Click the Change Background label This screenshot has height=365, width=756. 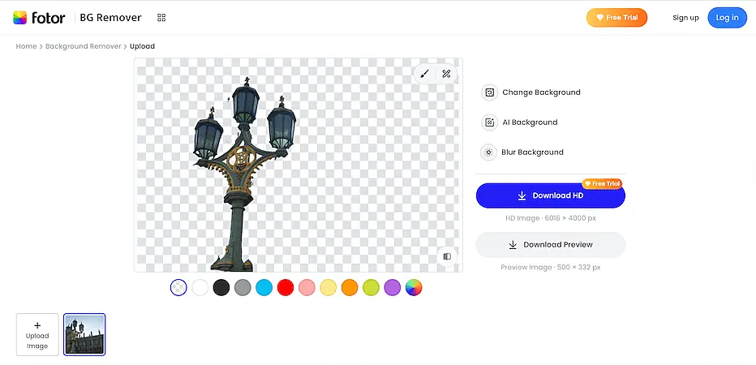tap(541, 92)
